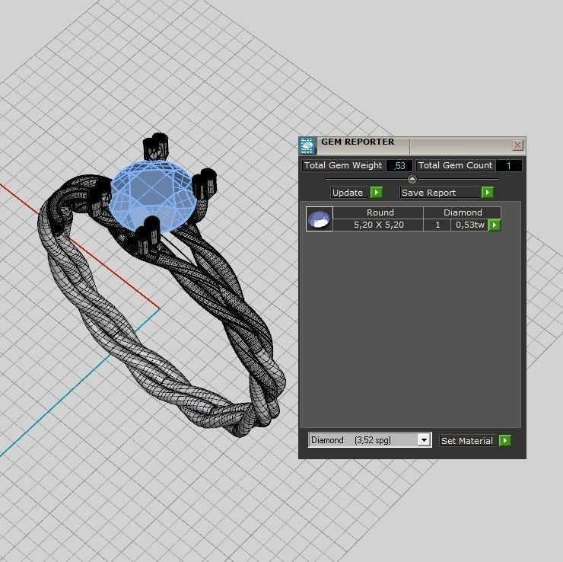The width and height of the screenshot is (563, 562).
Task: Click the 0,53tw weight cell
Action: click(x=469, y=225)
